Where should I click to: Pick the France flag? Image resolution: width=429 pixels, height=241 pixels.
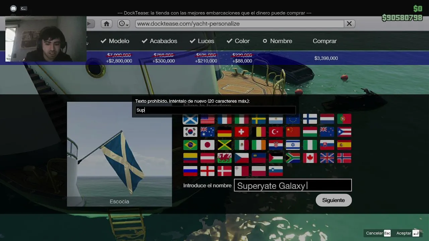pyautogui.click(x=225, y=119)
